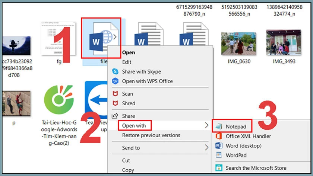Screen dimensions: 313x176
Task: Click the file name ending 324774_n
Action: 284,10
